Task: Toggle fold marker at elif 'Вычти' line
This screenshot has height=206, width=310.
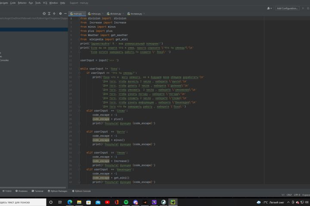Action: 79,132
